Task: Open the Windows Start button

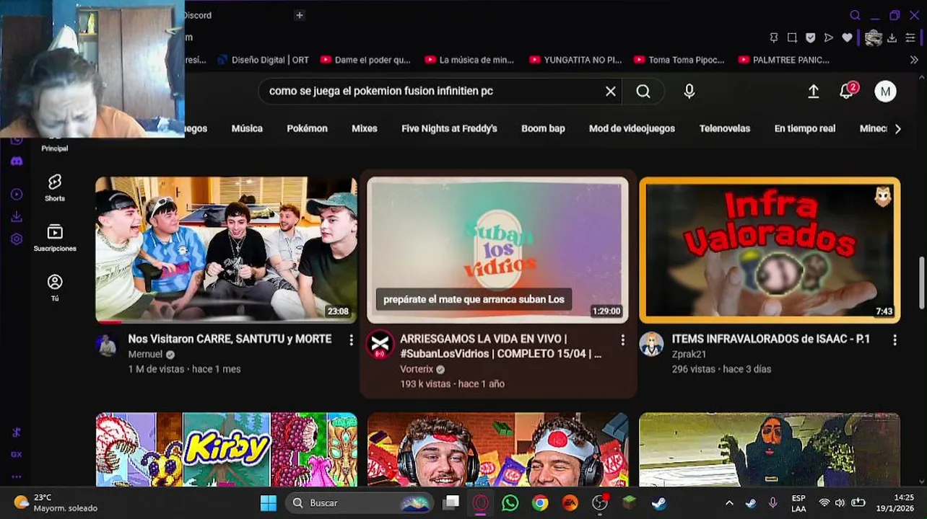Action: [x=269, y=502]
